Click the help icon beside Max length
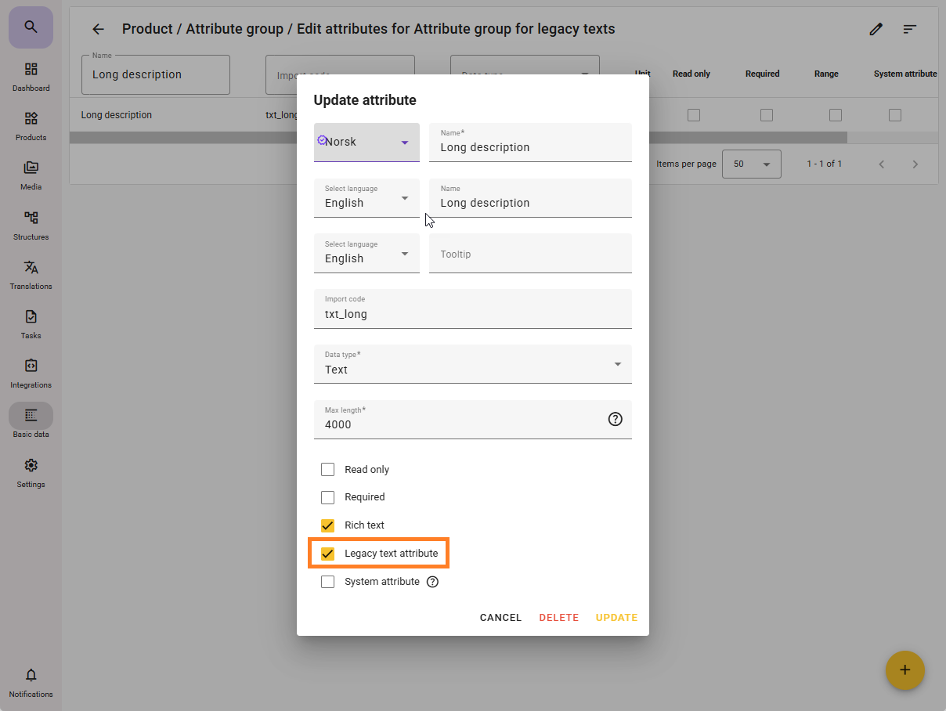The width and height of the screenshot is (946, 711). (615, 419)
